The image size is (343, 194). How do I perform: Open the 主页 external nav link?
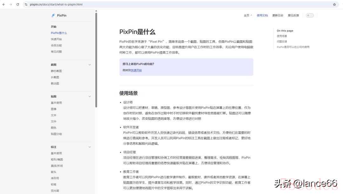coord(248,15)
